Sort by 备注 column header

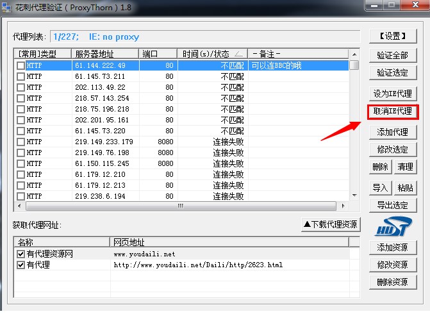coord(299,54)
